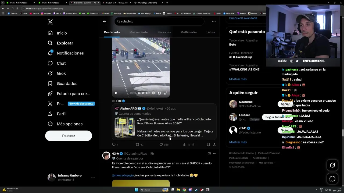The width and height of the screenshot is (344, 193).
Task: Open search options three-dot menu
Action: coord(214,21)
